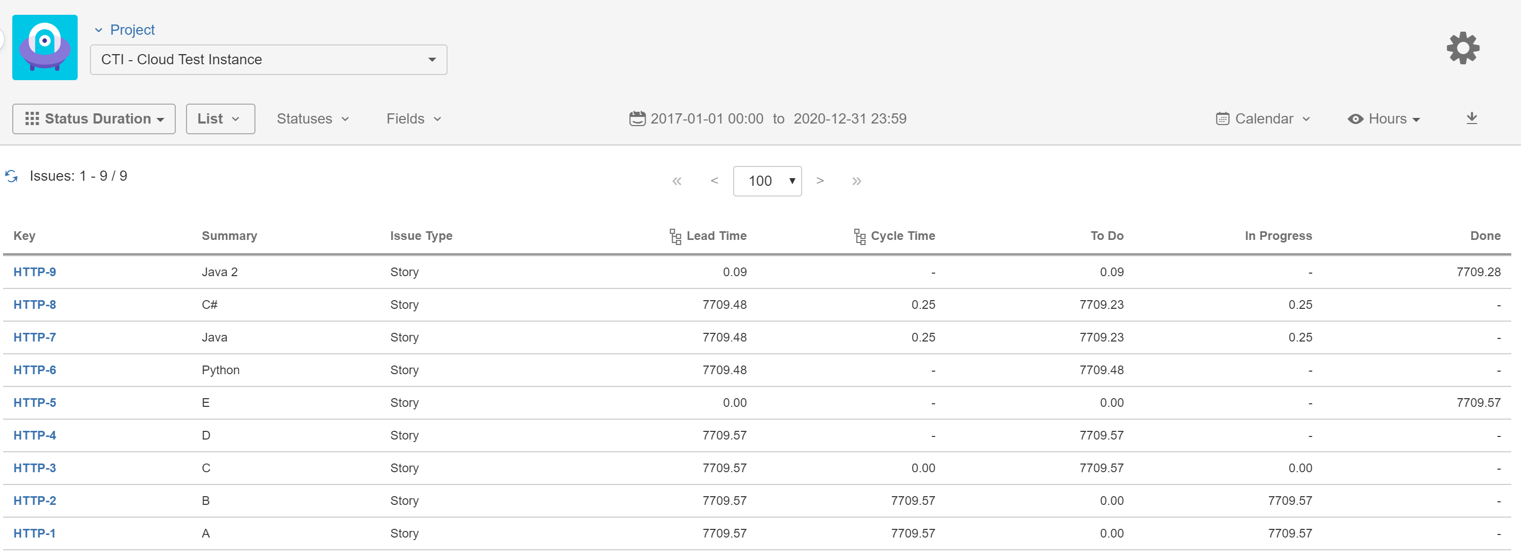1521x560 pixels.
Task: Refresh the issues list
Action: tap(11, 175)
